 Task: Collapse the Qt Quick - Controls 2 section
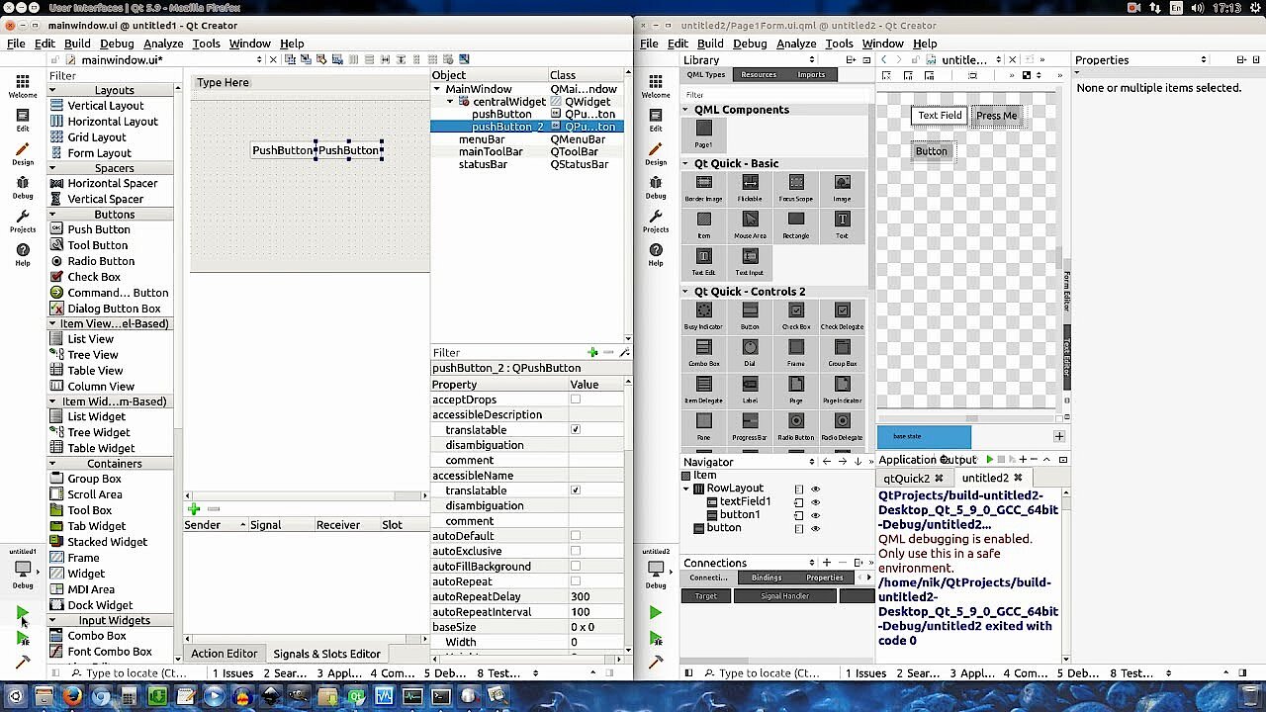pos(685,292)
